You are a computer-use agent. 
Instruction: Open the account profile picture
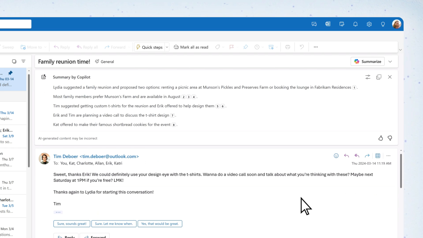397,24
